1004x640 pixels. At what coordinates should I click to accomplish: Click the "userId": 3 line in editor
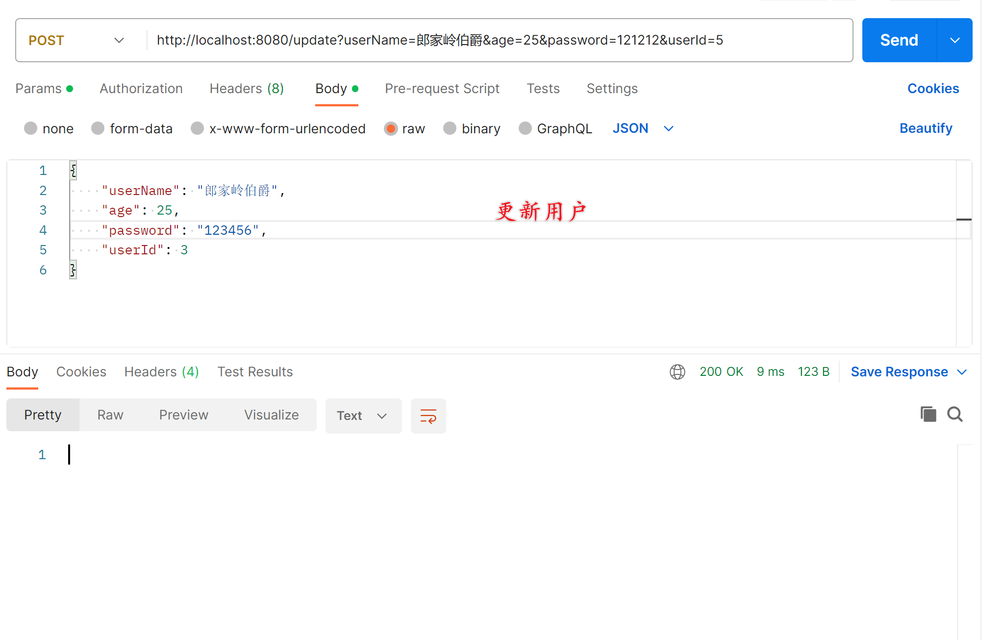[145, 250]
